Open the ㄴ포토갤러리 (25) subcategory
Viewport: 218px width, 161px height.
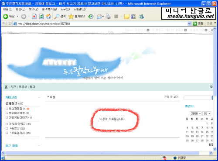click(20, 133)
